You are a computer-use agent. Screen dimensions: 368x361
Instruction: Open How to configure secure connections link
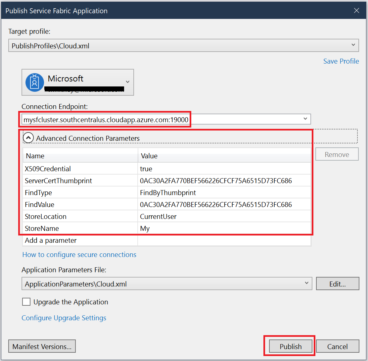pyautogui.click(x=79, y=255)
